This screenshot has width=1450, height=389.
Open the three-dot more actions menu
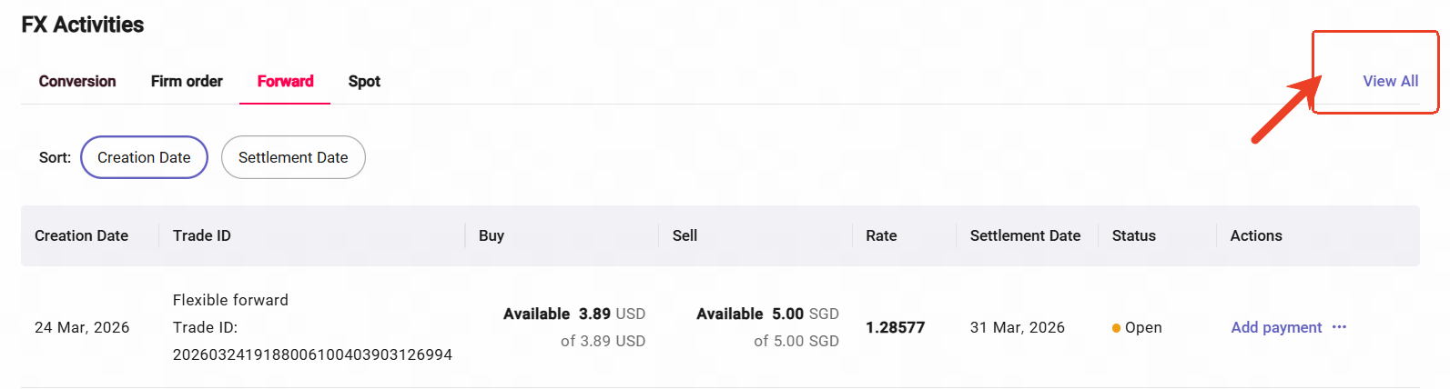[x=1339, y=327]
